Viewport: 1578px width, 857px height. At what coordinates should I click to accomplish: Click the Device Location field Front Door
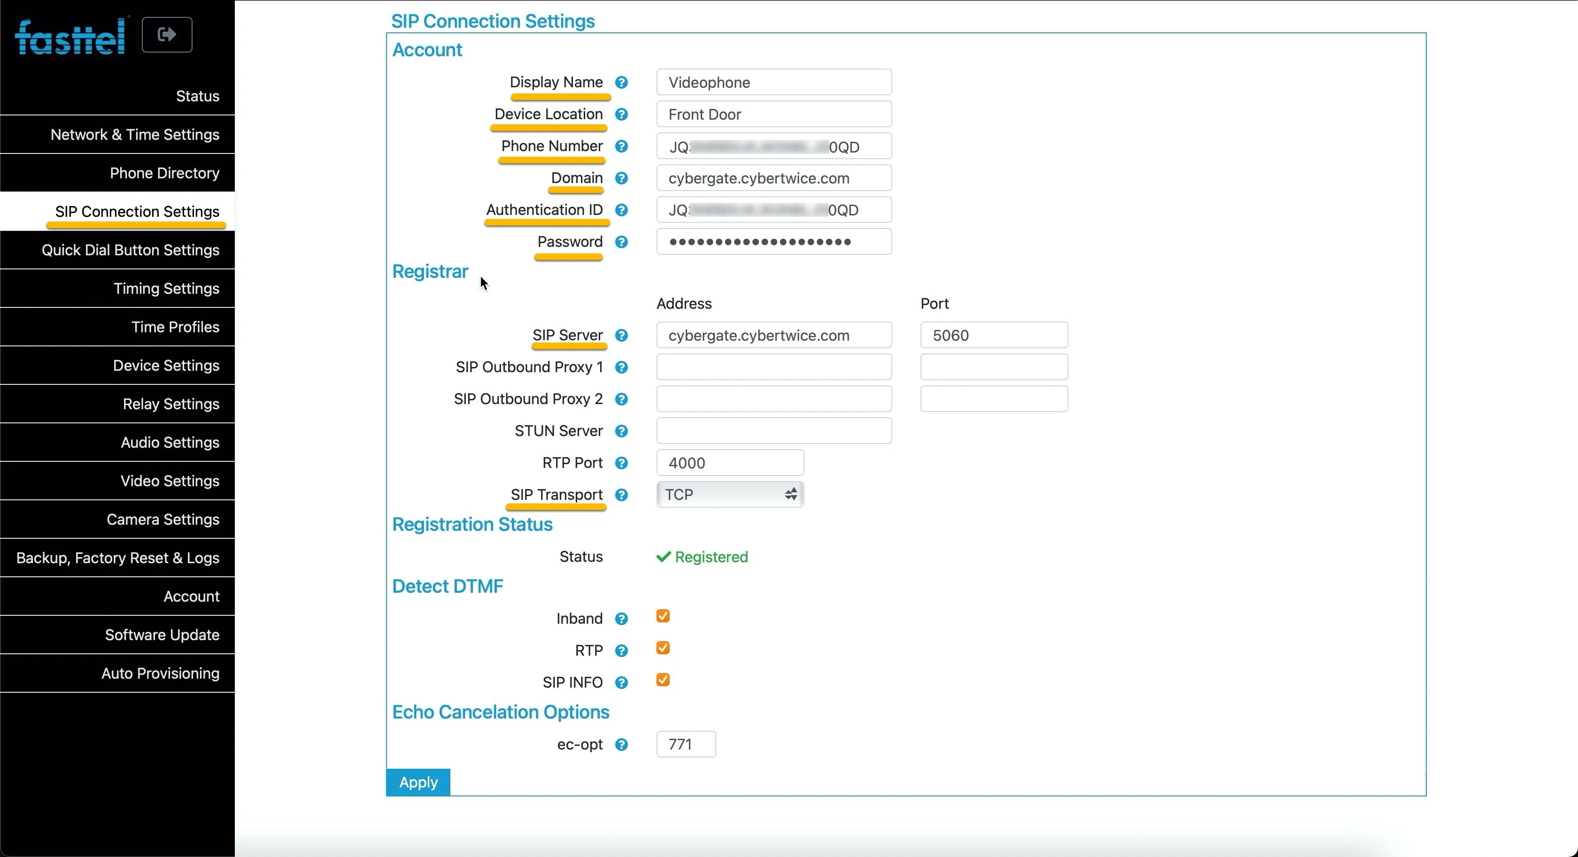[x=774, y=115]
